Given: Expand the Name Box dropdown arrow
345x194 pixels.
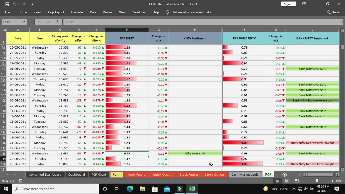Looking at the screenshot, I should 24,22.
